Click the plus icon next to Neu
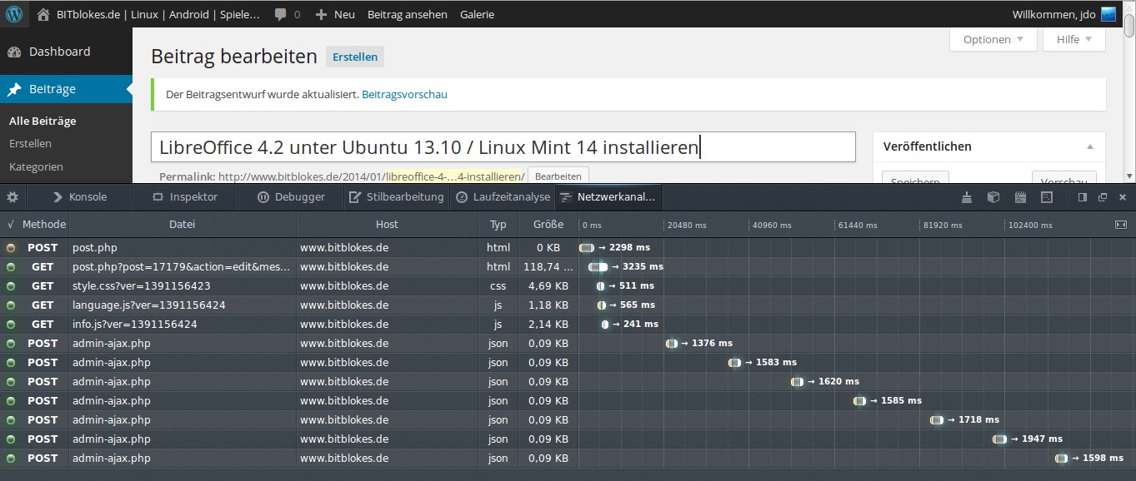 pyautogui.click(x=321, y=14)
